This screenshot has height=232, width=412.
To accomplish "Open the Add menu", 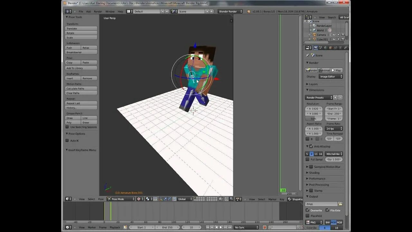I will [x=89, y=12].
